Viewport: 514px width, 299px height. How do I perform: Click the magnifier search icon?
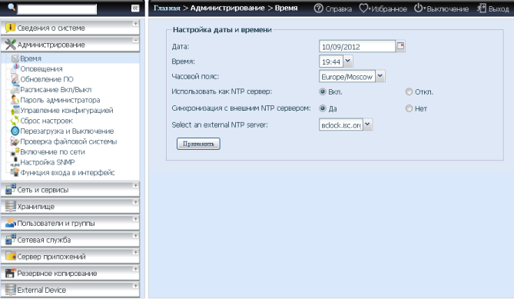(x=12, y=7)
